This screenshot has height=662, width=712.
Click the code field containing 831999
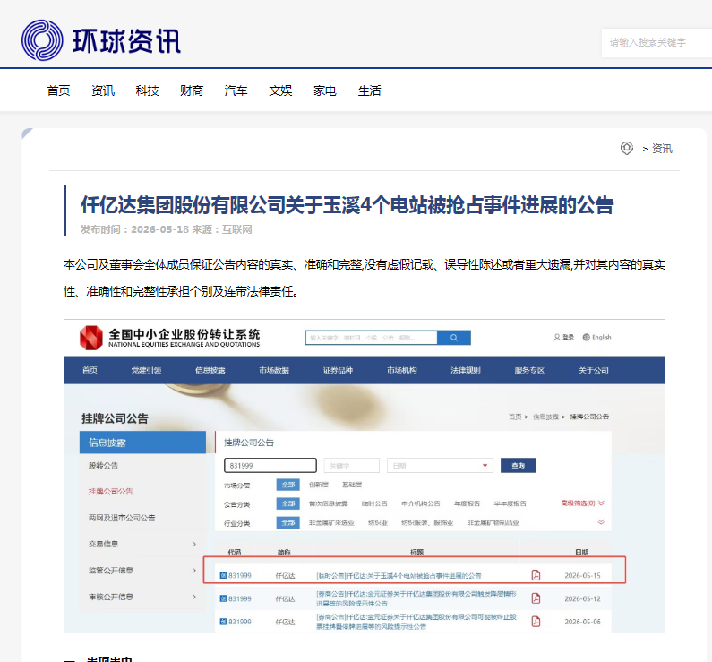coord(270,466)
